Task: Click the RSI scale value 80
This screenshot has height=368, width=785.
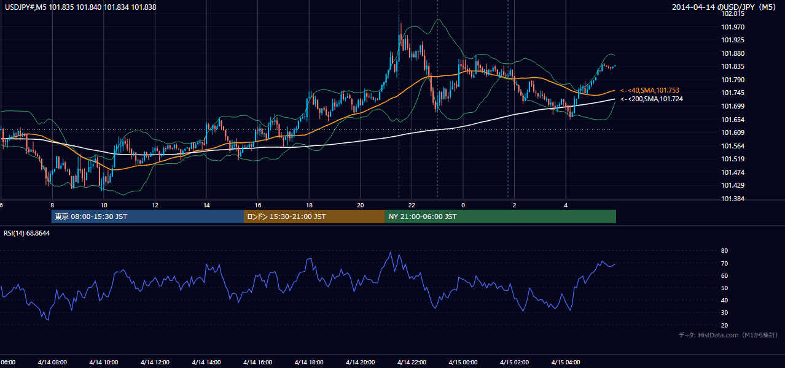Action: (724, 251)
